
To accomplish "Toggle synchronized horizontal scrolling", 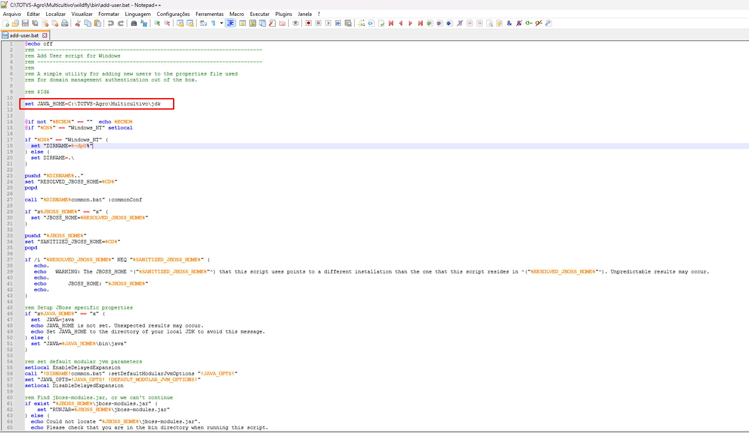I will (190, 23).
